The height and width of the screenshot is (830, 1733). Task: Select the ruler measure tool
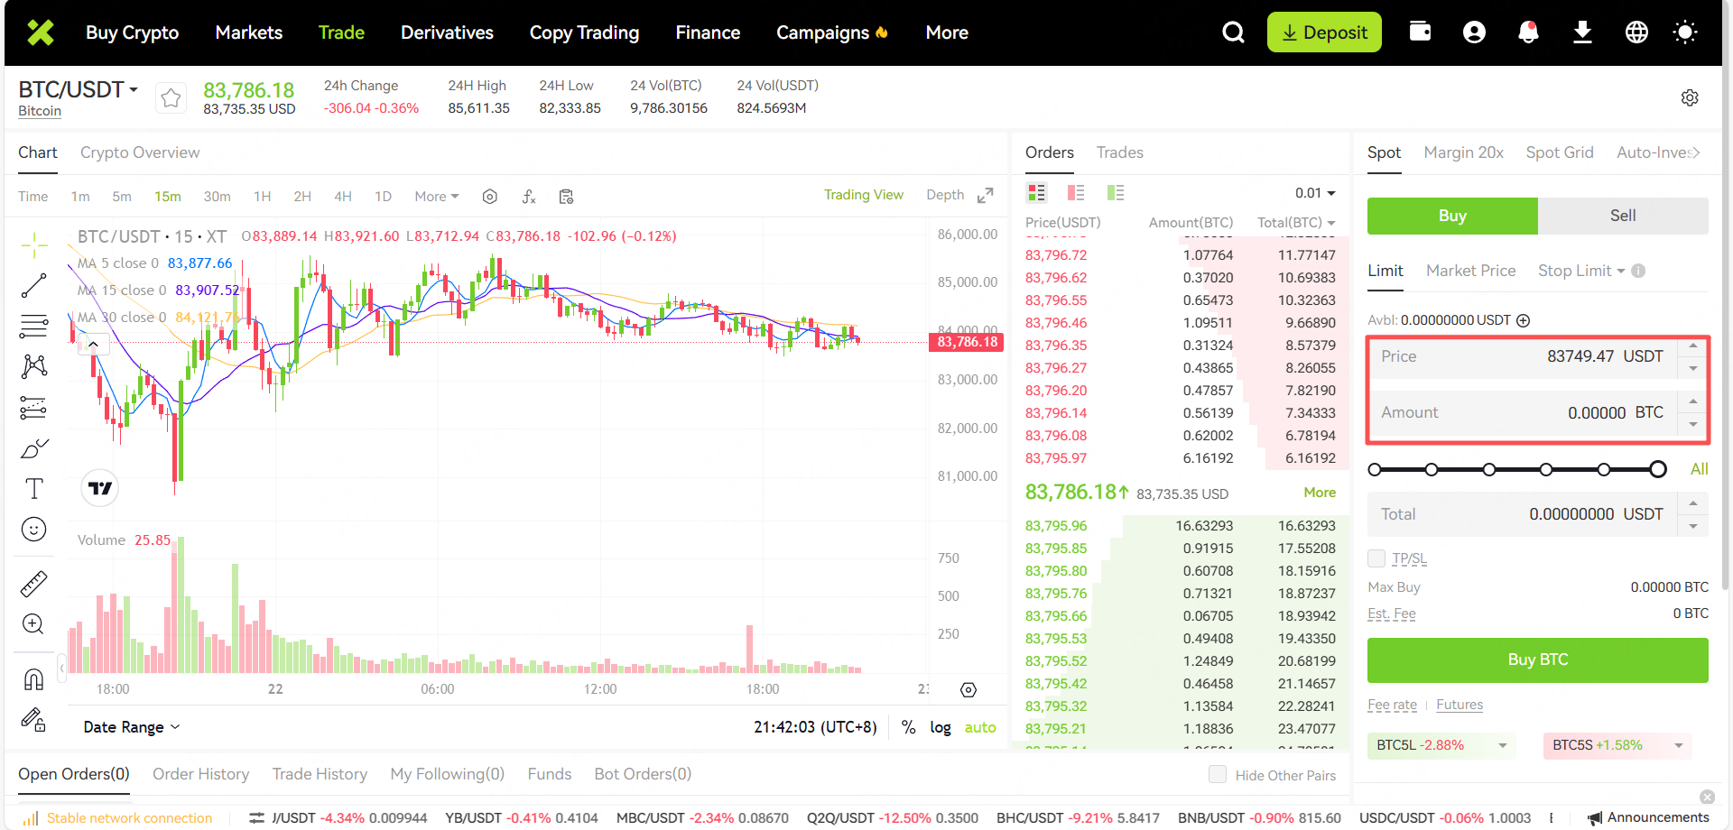pos(33,585)
